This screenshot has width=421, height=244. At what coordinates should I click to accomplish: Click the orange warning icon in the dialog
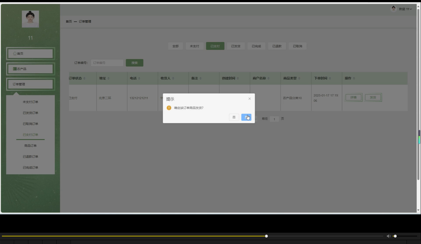[169, 108]
